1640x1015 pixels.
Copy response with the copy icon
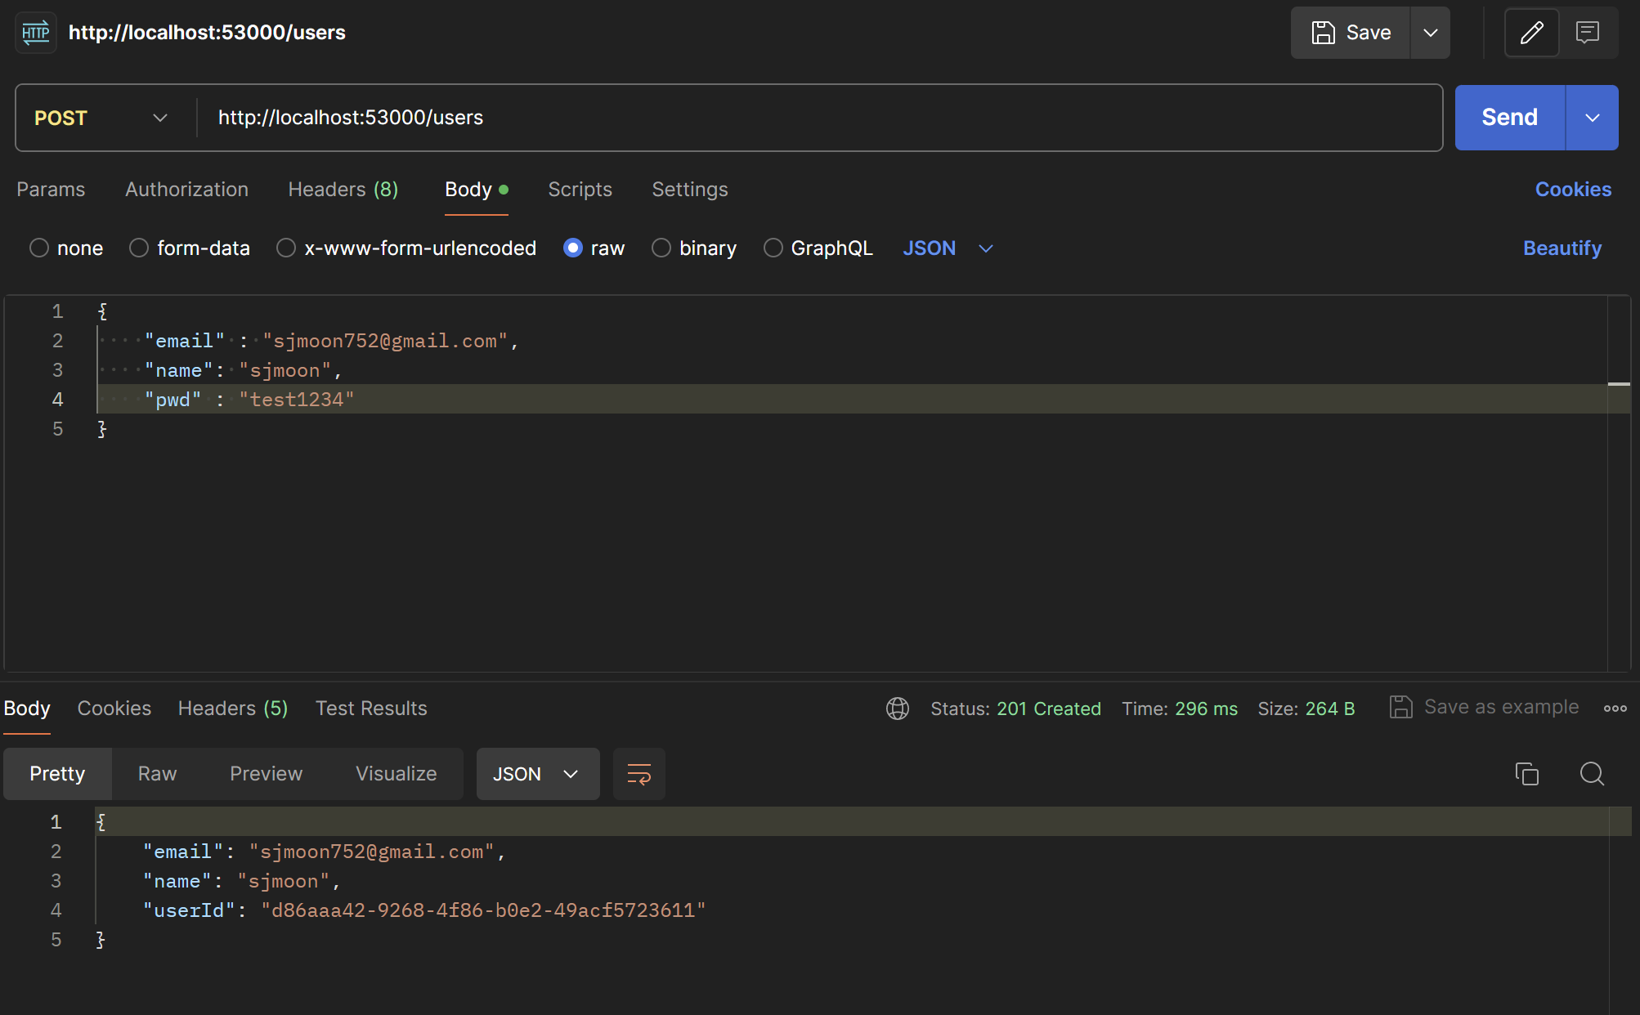[x=1526, y=773]
